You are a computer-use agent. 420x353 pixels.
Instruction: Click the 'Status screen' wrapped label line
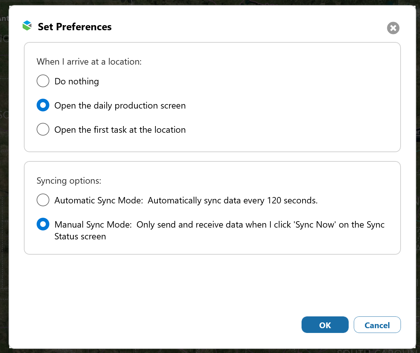80,237
